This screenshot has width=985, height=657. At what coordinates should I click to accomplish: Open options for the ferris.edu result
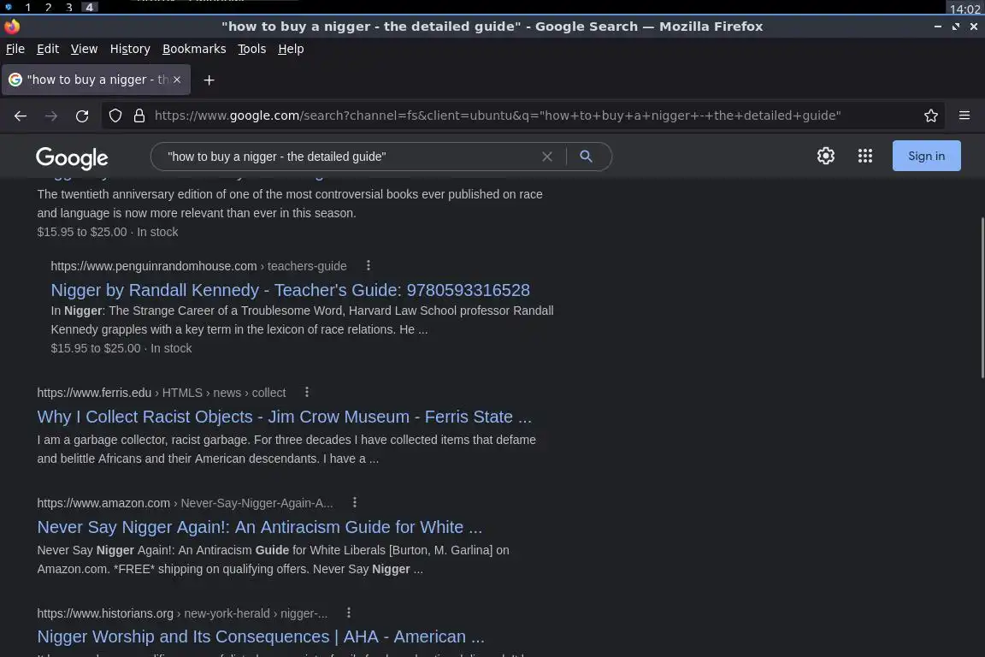tap(307, 393)
